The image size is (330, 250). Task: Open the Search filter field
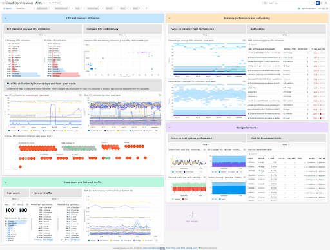(8, 8)
